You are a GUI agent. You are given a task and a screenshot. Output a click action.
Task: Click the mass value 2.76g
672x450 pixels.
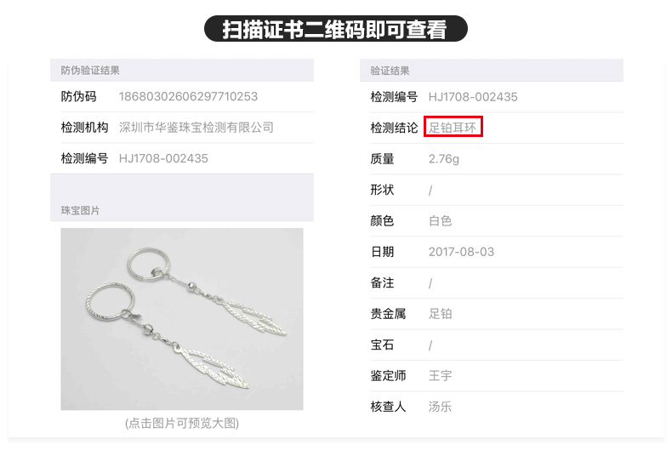point(444,159)
